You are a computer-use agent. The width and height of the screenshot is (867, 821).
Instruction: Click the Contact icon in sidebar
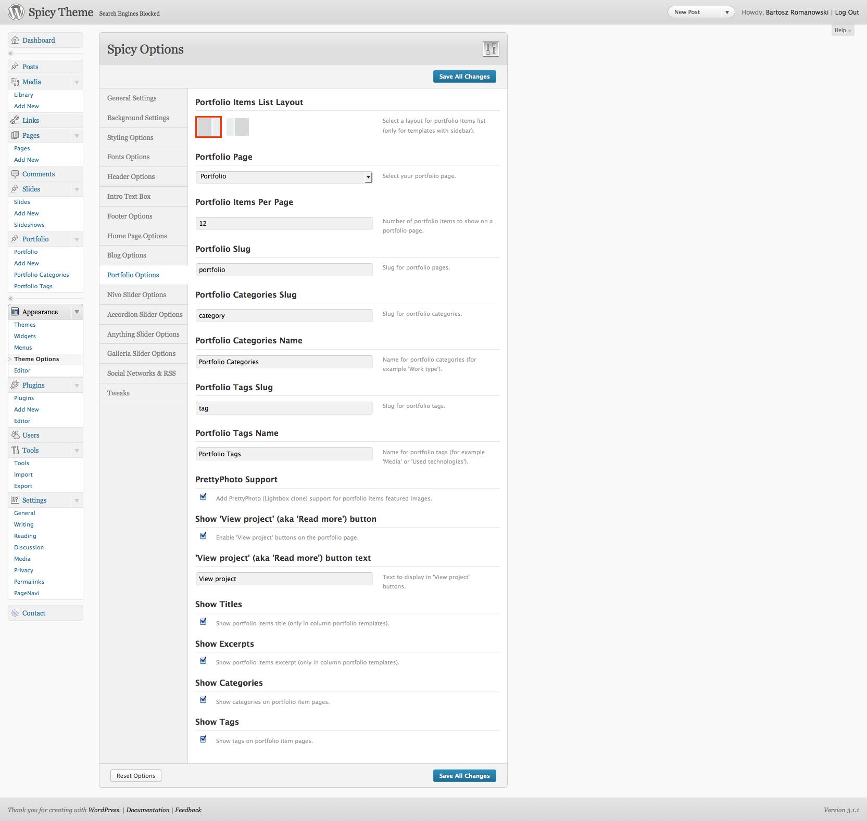click(x=15, y=613)
